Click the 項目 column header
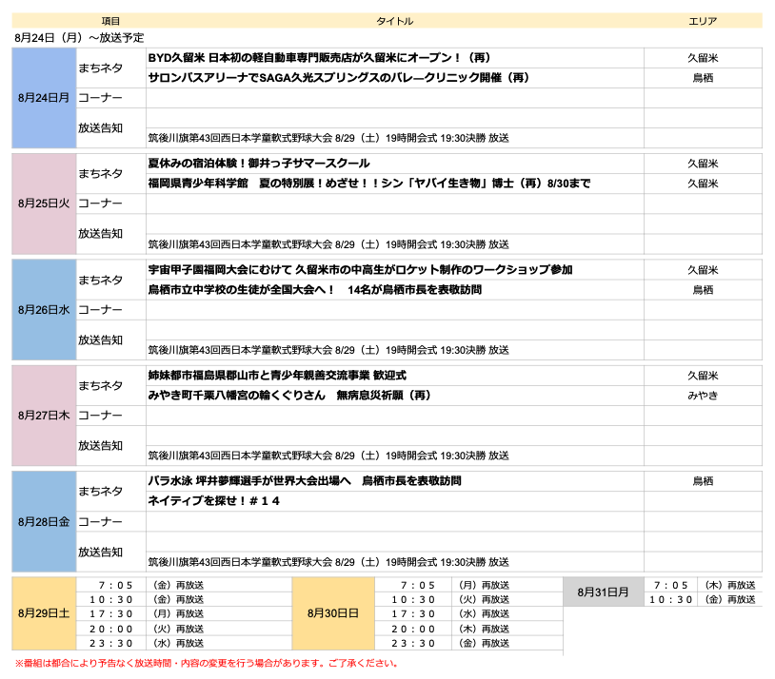775x679 pixels. coord(110,21)
